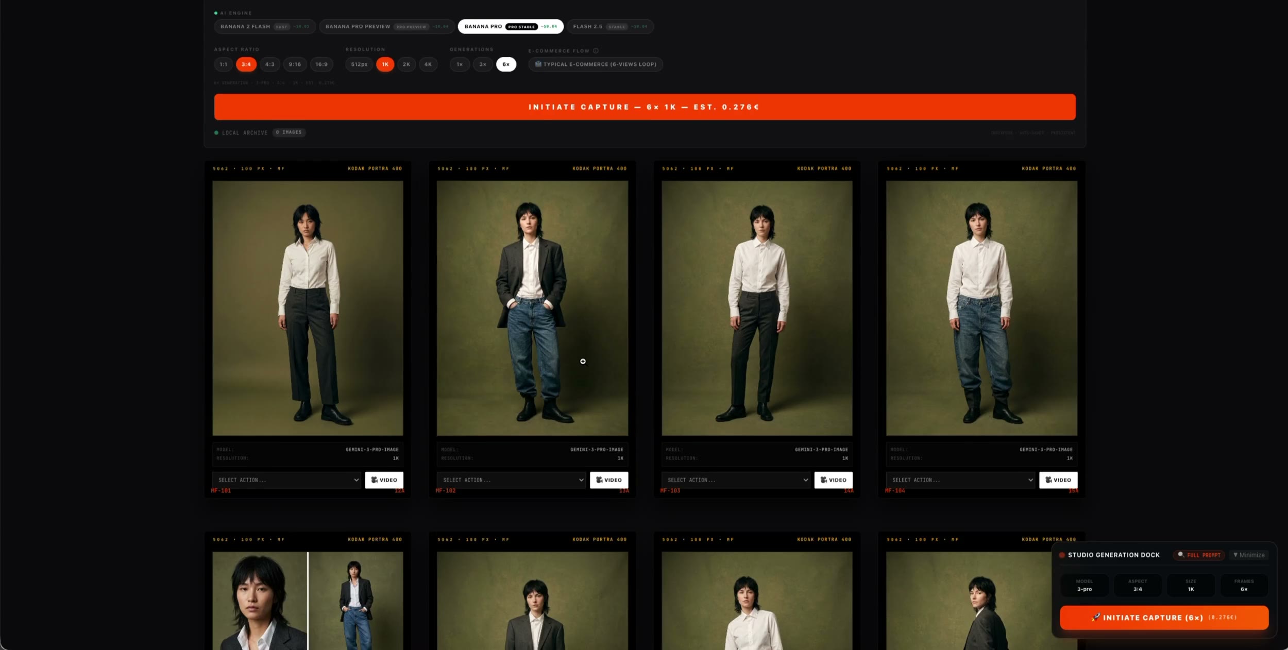Set aspect ratio to 1:1

(x=223, y=64)
